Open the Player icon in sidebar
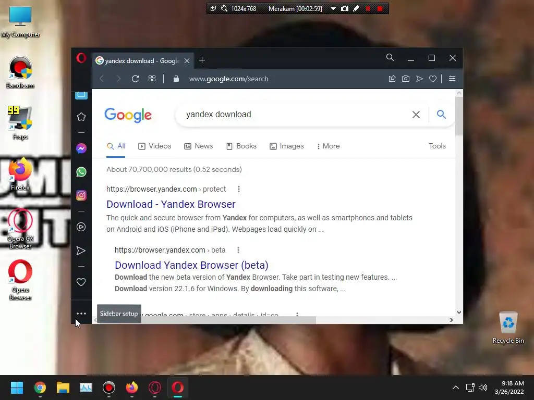This screenshot has height=400, width=534. [x=81, y=227]
